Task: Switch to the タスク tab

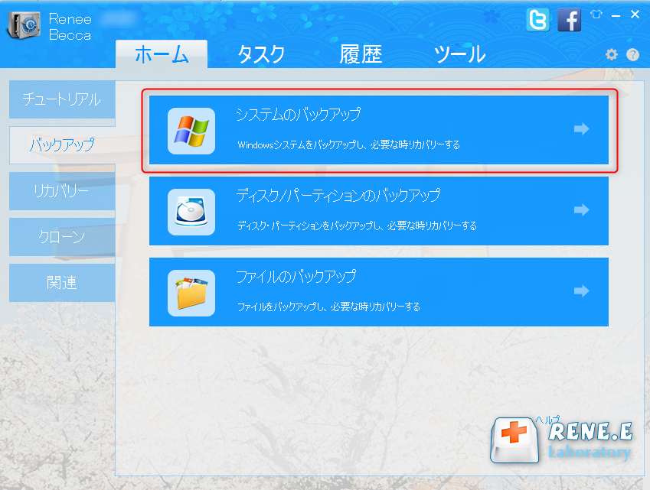Action: (261, 54)
